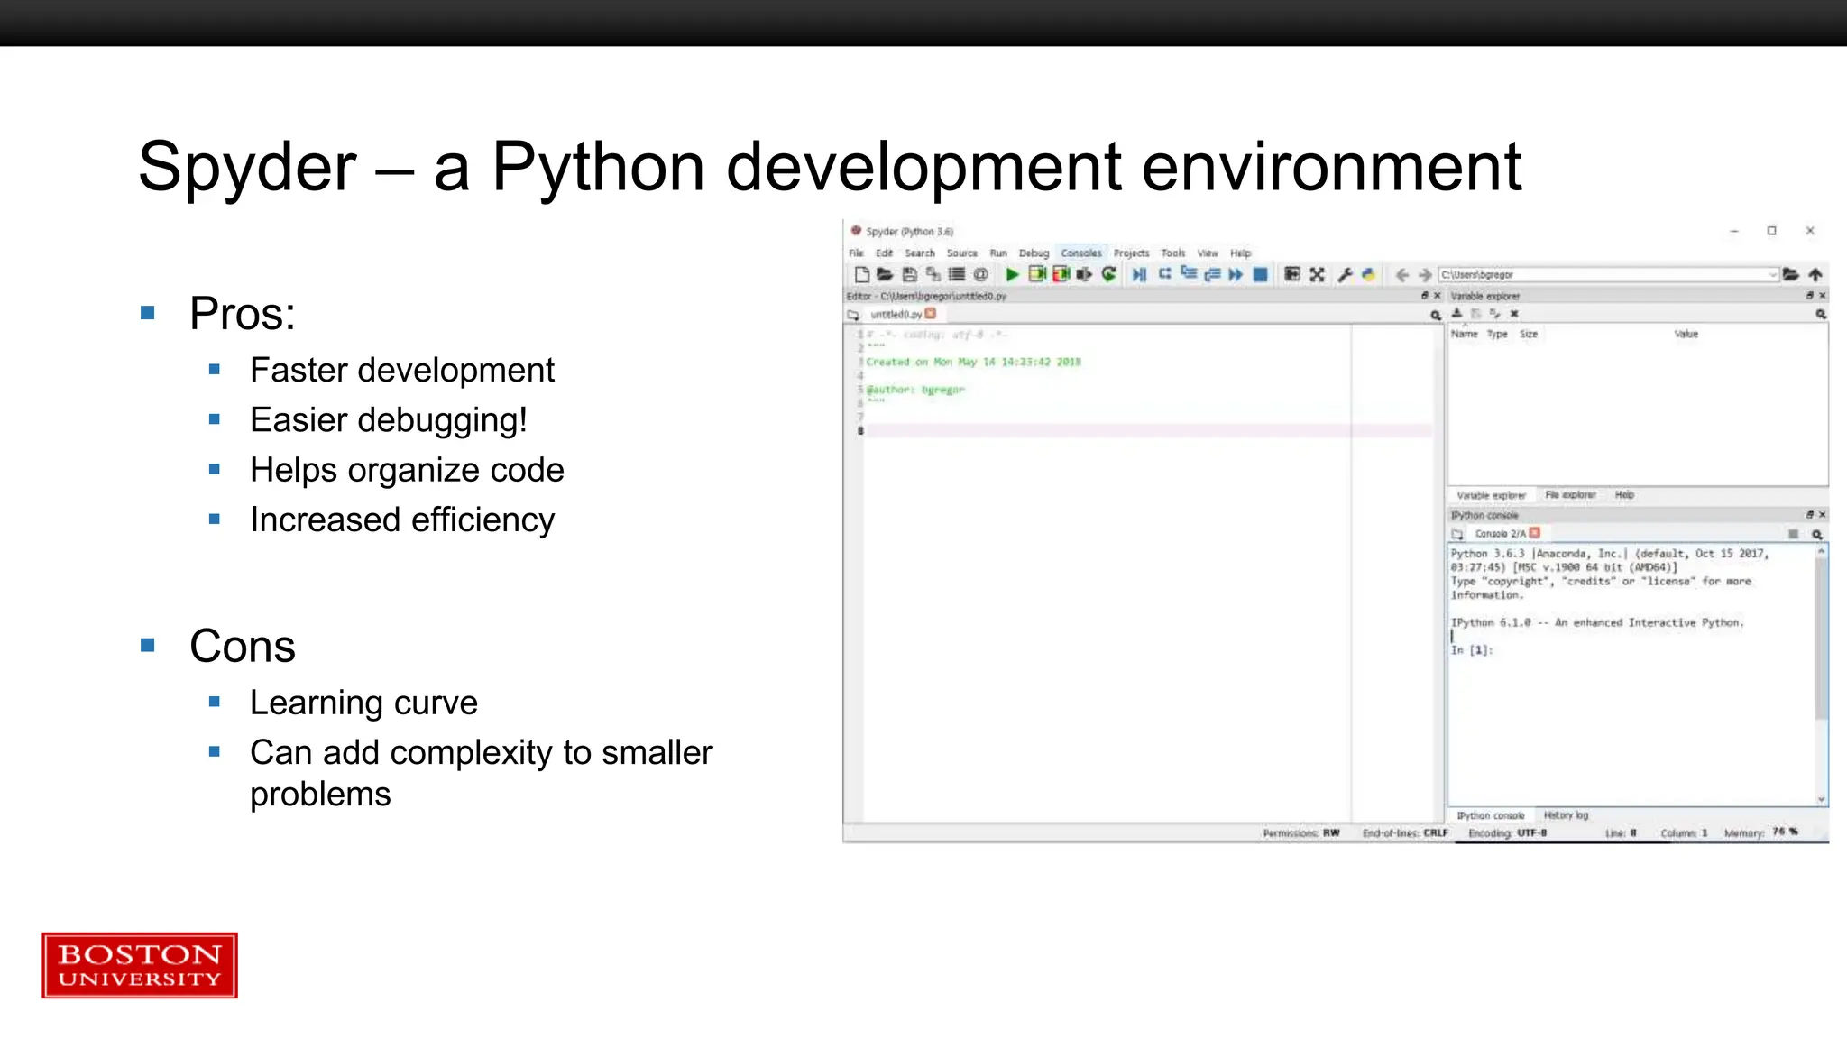Close the Console 2/A tab
The width and height of the screenshot is (1847, 1039).
pyautogui.click(x=1535, y=533)
